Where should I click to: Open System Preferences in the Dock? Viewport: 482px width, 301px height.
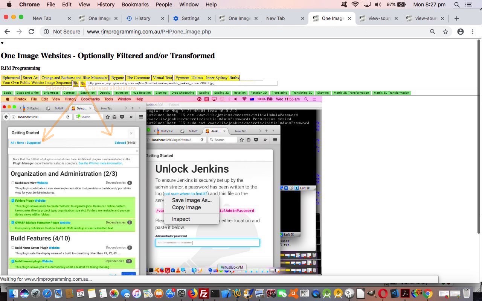pyautogui.click(x=181, y=293)
